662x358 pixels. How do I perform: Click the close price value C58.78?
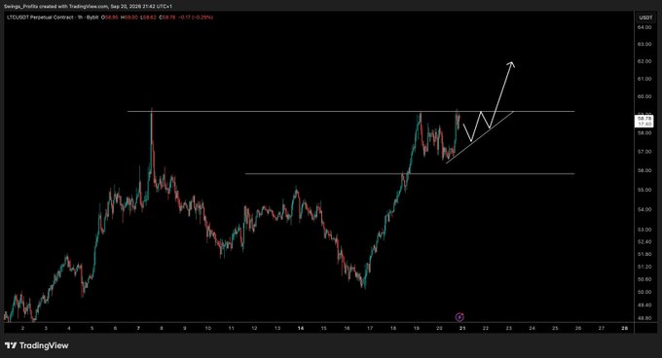coord(167,18)
